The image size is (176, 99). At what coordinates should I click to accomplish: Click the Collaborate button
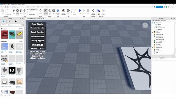[x=159, y=7]
